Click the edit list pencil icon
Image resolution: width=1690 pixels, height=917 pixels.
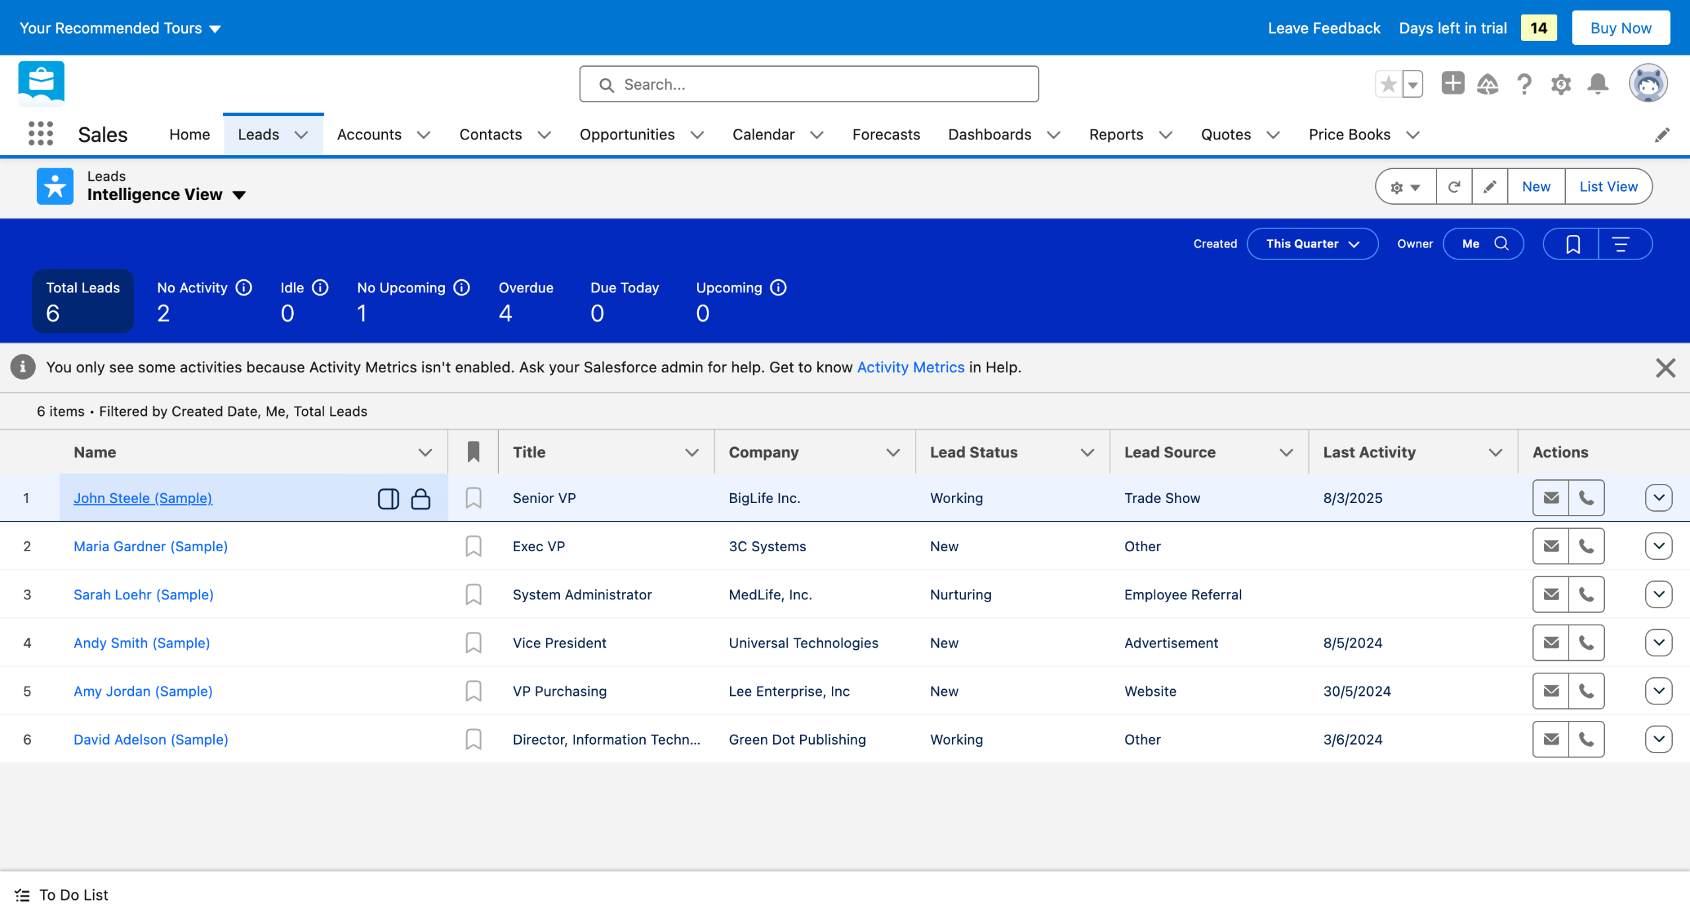1490,187
